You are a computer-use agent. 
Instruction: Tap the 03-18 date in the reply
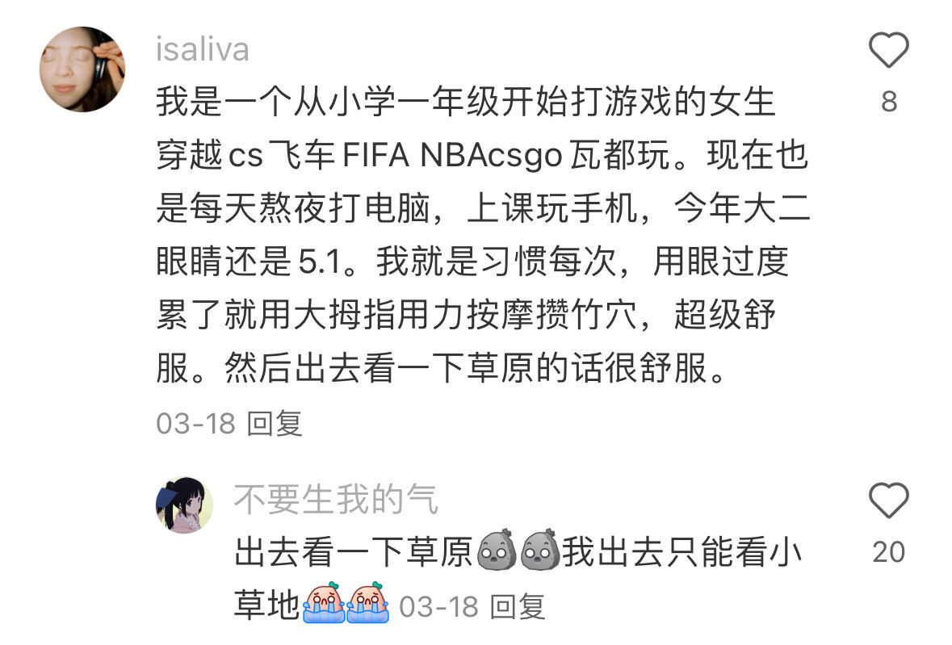tap(438, 607)
